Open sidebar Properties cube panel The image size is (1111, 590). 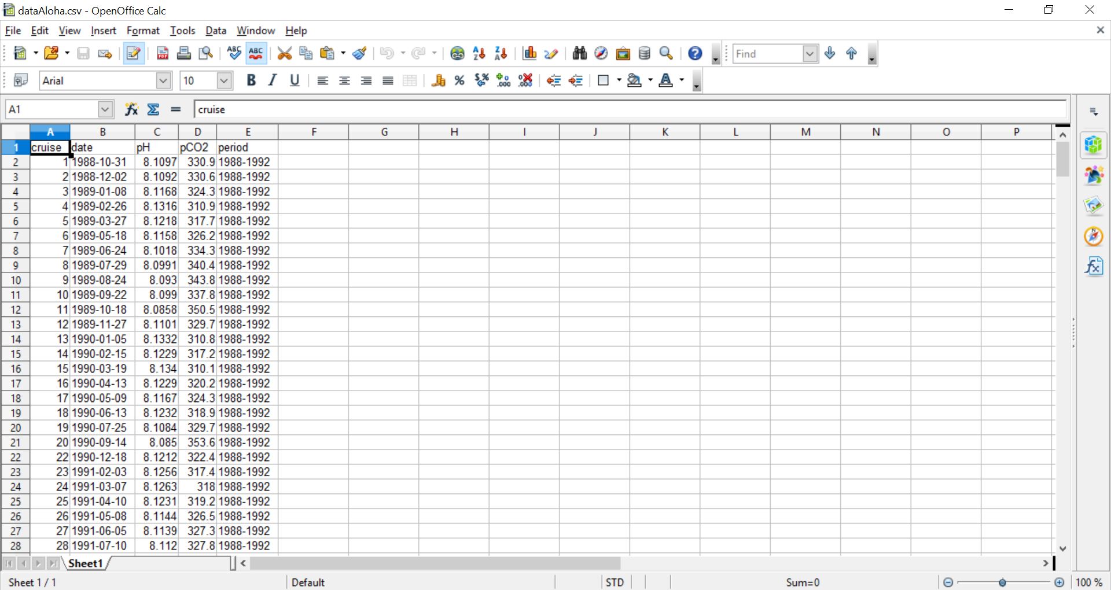click(1093, 145)
